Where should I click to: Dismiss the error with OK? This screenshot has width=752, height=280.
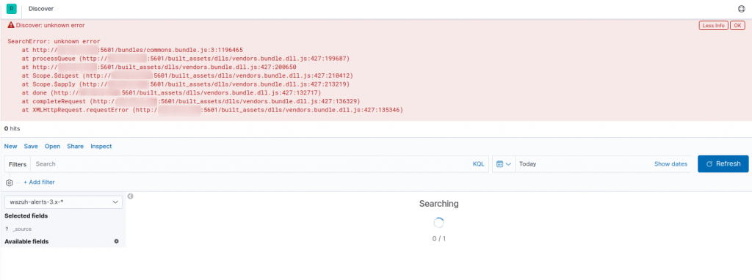tap(737, 26)
